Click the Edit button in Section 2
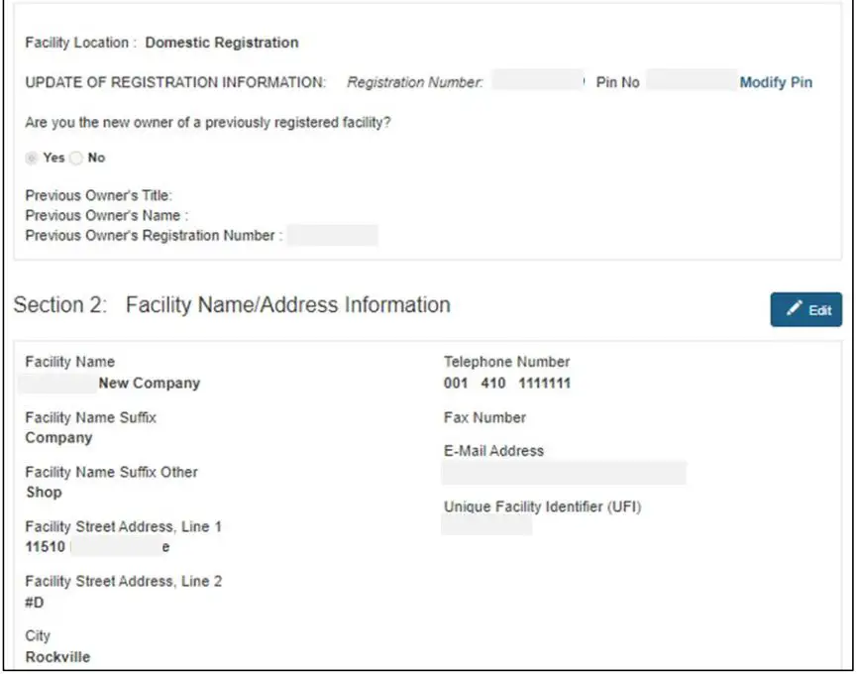Screen dimensions: 857x674 coord(804,308)
